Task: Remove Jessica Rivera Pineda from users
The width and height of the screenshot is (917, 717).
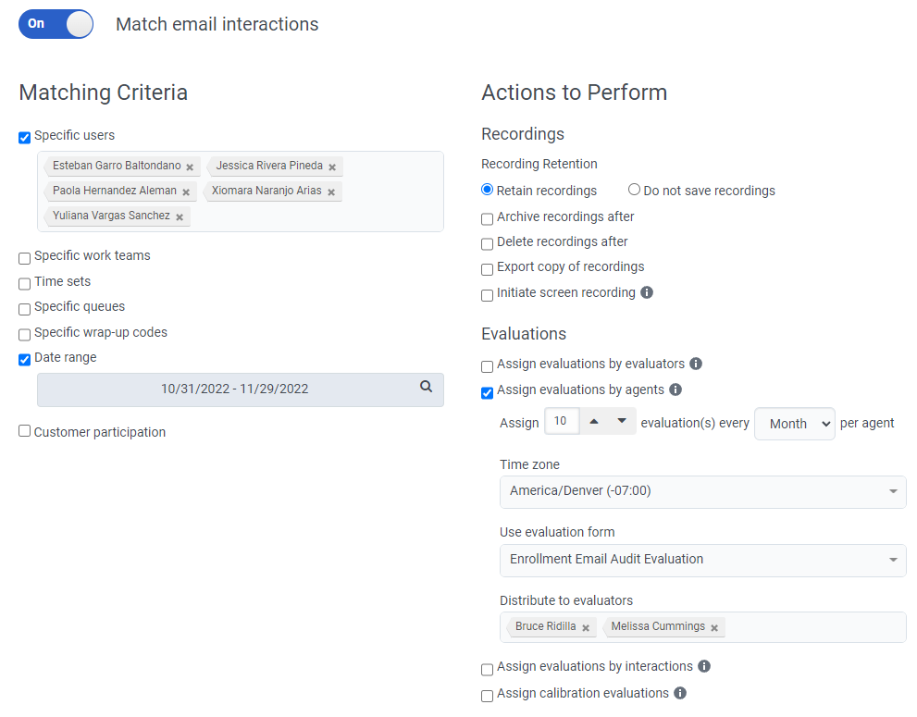Action: coord(332,167)
